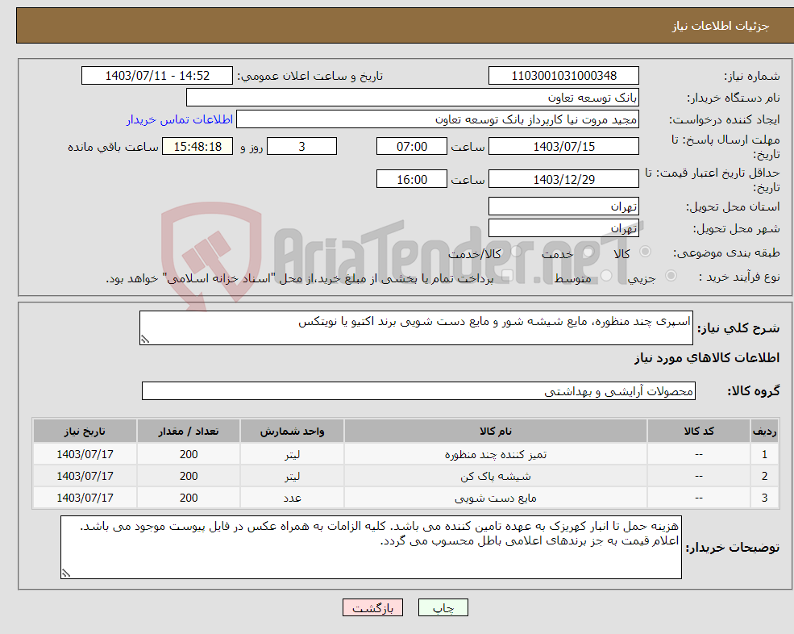Viewport: 794px width, 634px height.
Task: Click the announcement date field 1403/07/11 - 14:52
Action: click(x=157, y=76)
